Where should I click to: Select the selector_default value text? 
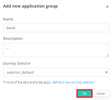pyautogui.click(x=20, y=72)
